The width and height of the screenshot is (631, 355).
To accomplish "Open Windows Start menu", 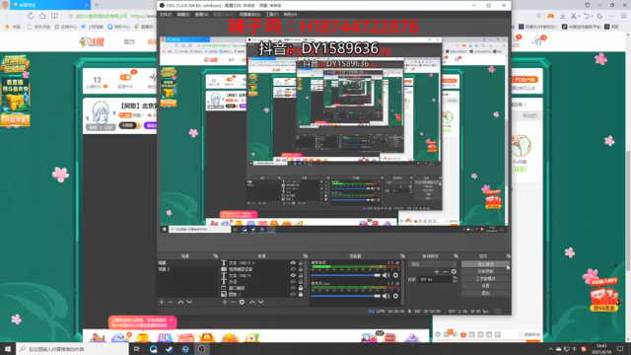I will [8, 349].
